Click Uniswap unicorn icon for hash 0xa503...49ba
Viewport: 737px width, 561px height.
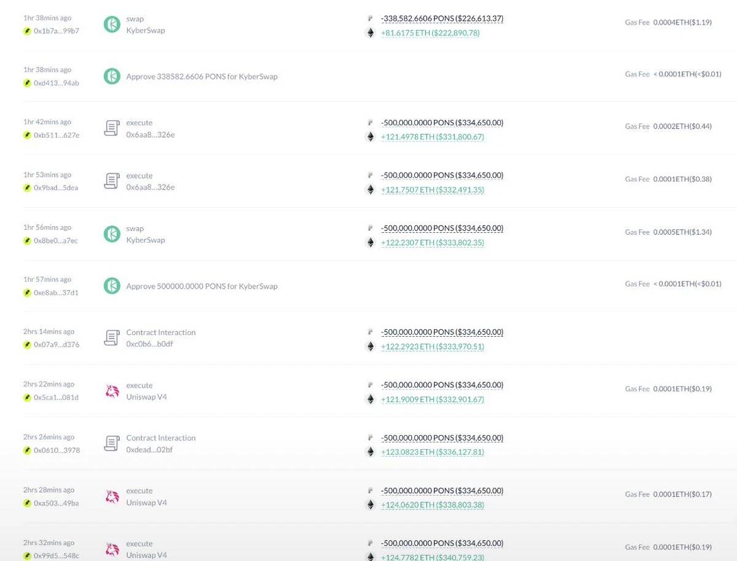[112, 496]
